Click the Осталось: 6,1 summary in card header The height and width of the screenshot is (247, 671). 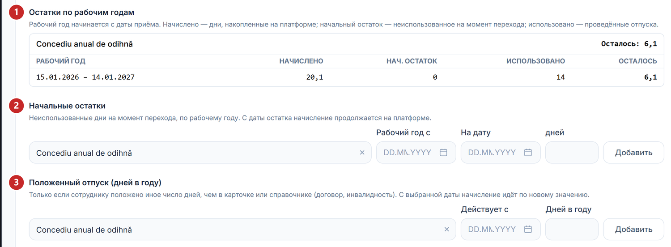pyautogui.click(x=629, y=44)
